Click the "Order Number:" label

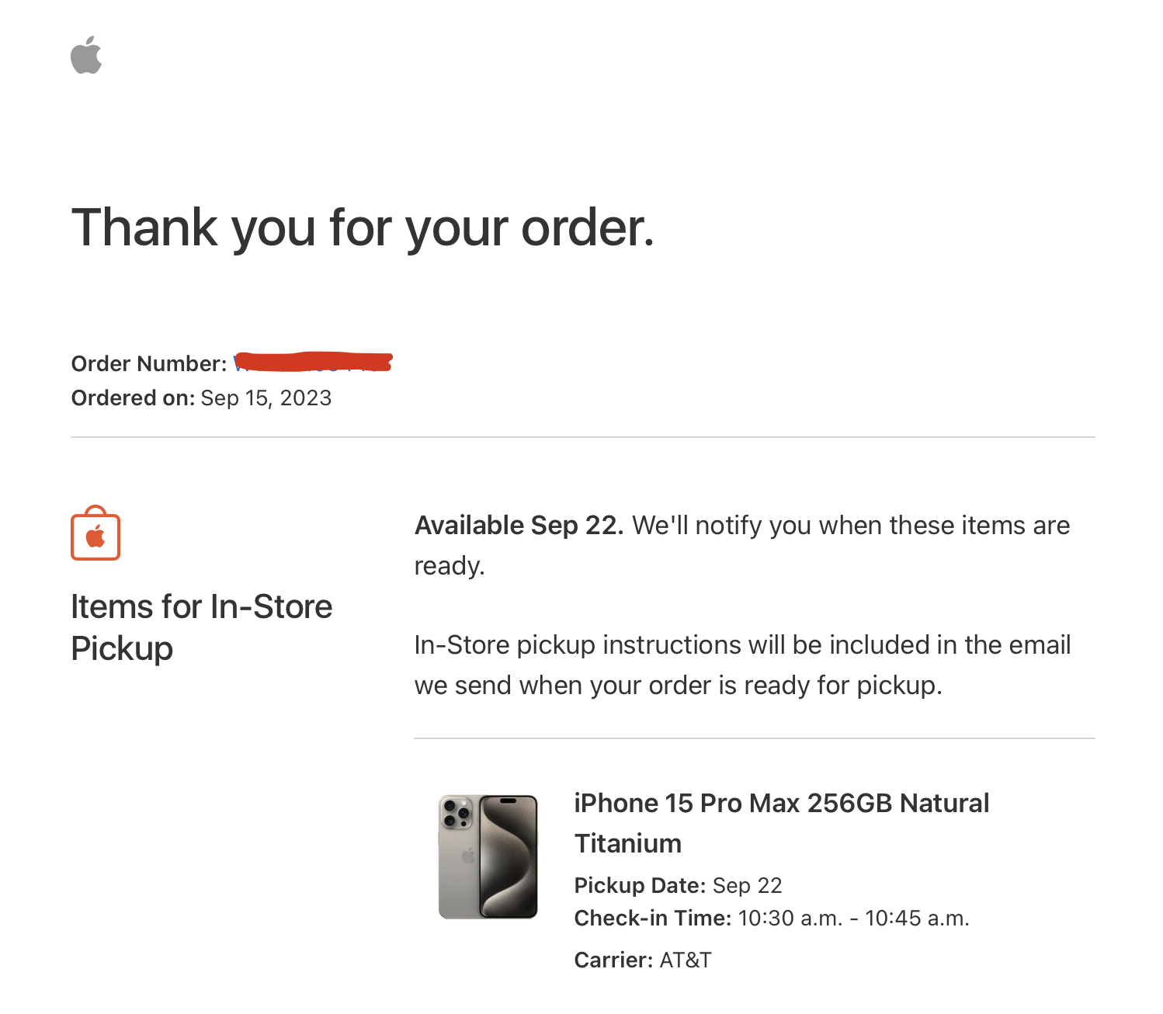pos(148,363)
